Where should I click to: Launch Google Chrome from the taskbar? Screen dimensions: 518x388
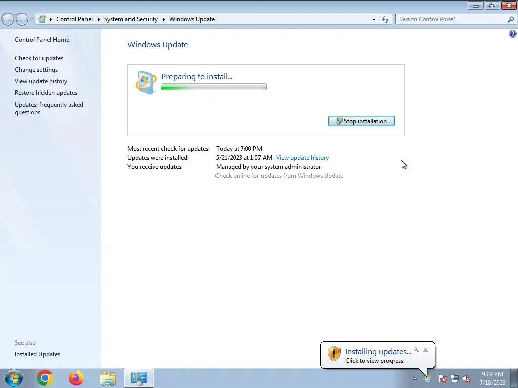pos(45,378)
